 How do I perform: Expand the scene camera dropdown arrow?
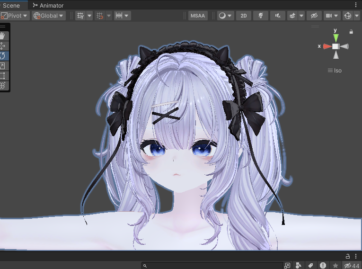(336, 16)
